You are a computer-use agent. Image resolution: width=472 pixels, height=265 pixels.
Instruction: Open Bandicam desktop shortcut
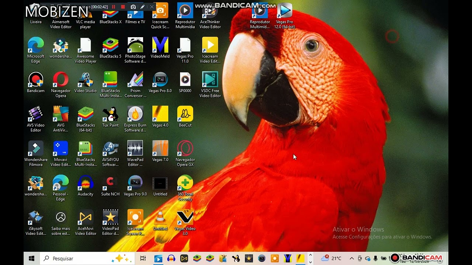pyautogui.click(x=36, y=82)
